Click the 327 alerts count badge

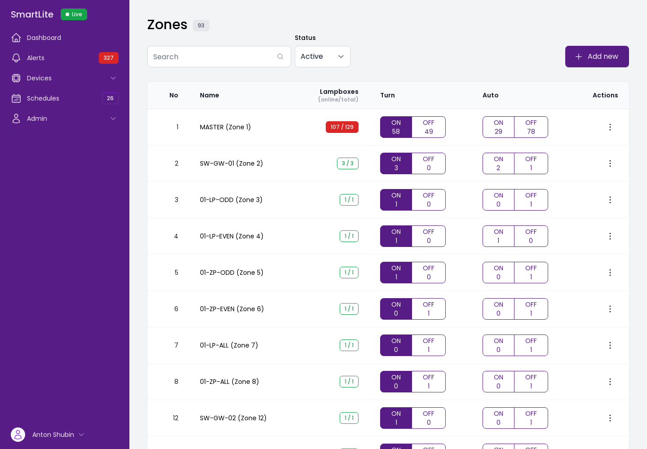109,58
